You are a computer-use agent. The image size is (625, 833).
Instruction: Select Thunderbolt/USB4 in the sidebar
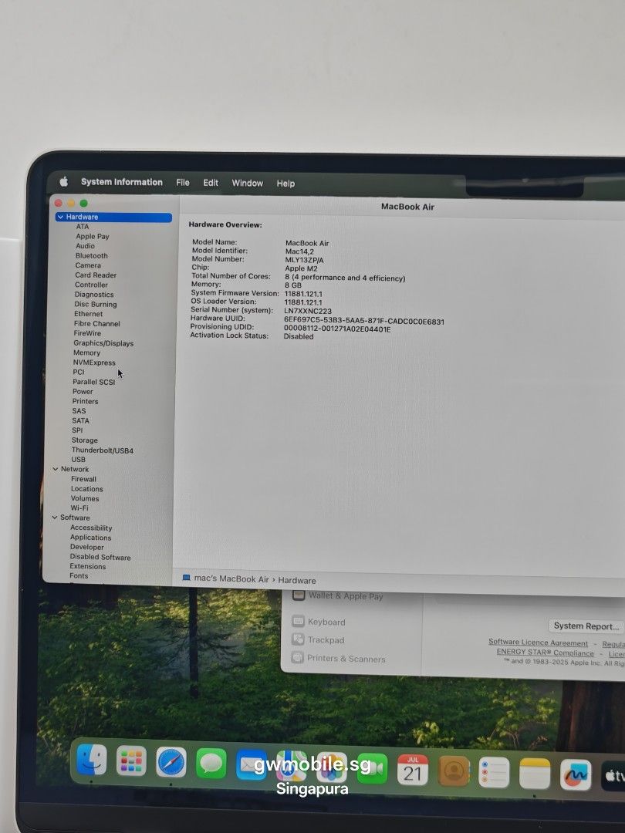click(102, 450)
